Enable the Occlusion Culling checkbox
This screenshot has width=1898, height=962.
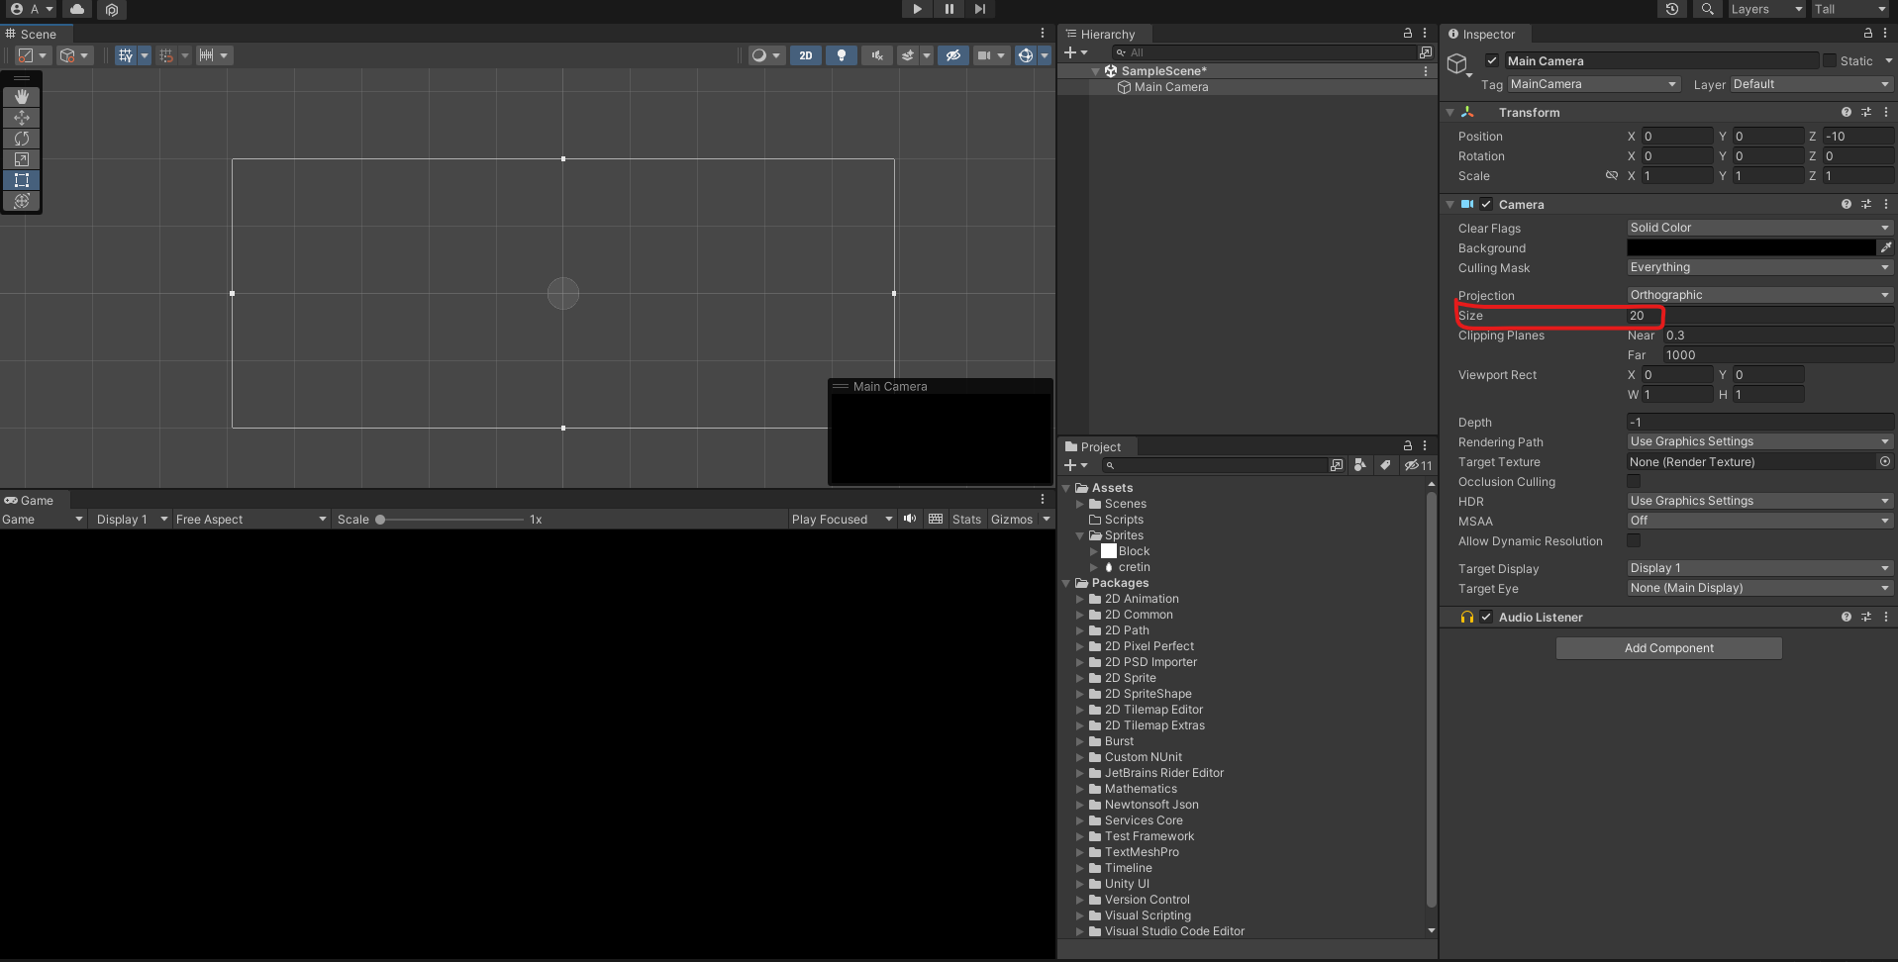point(1634,482)
